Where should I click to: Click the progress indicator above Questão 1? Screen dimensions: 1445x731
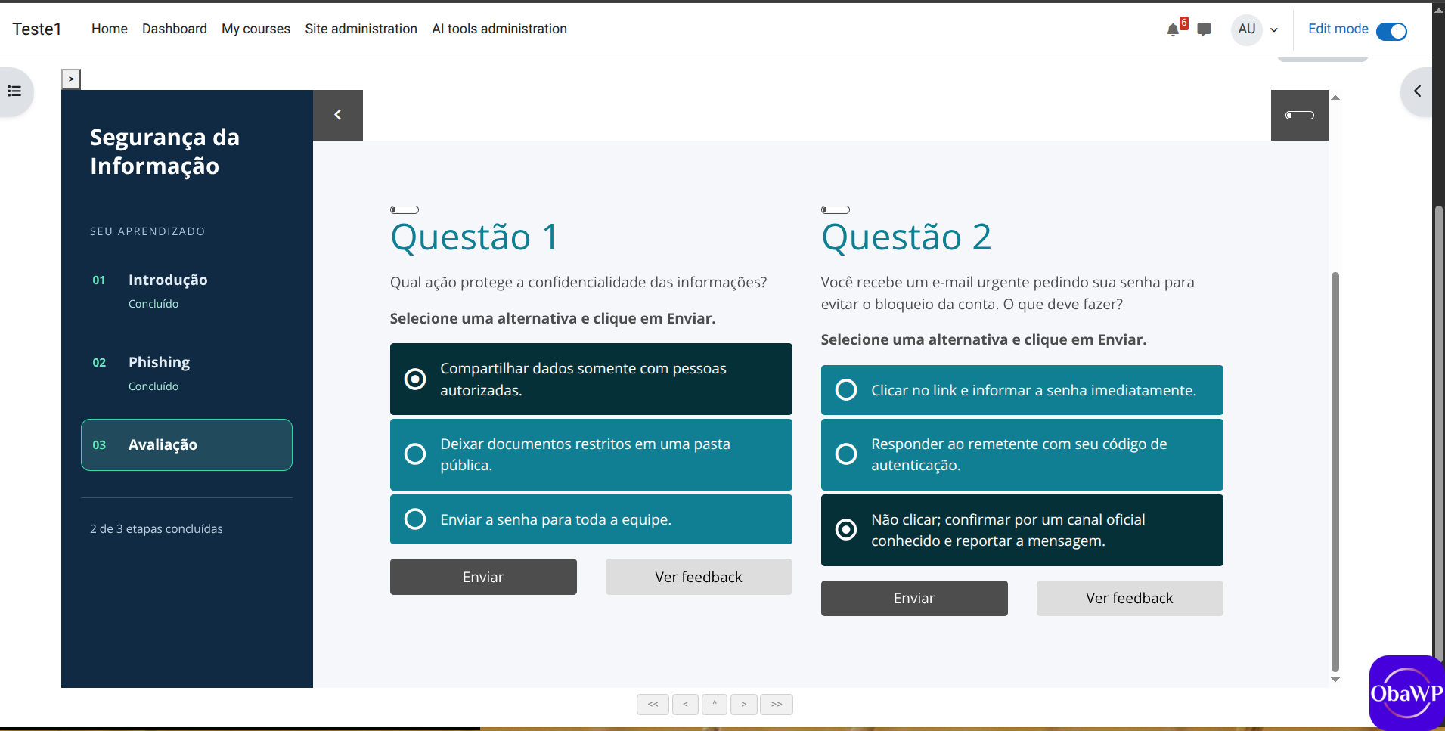[x=405, y=209]
